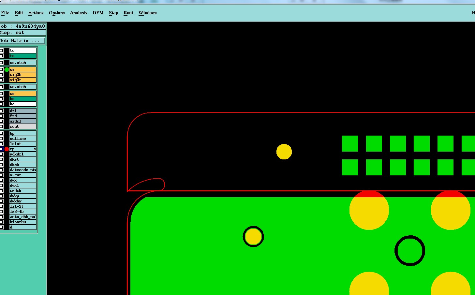
Task: Open the Options menu
Action: [x=57, y=13]
